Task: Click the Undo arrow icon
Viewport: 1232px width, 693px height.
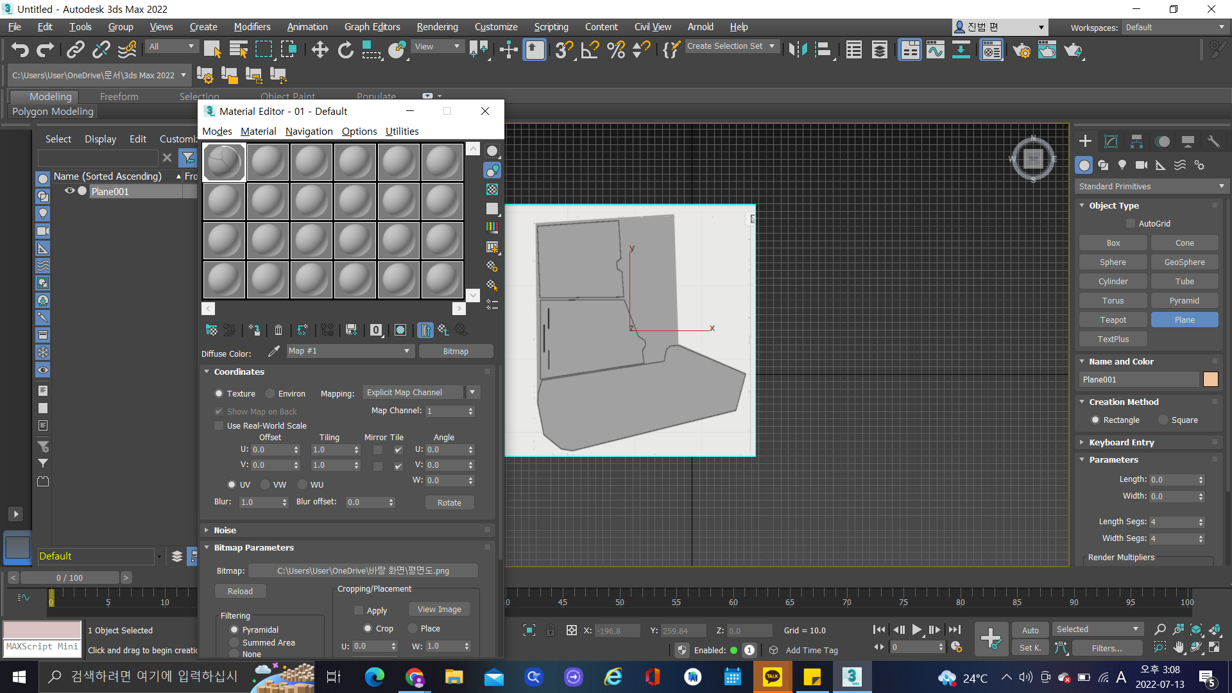Action: pos(20,49)
